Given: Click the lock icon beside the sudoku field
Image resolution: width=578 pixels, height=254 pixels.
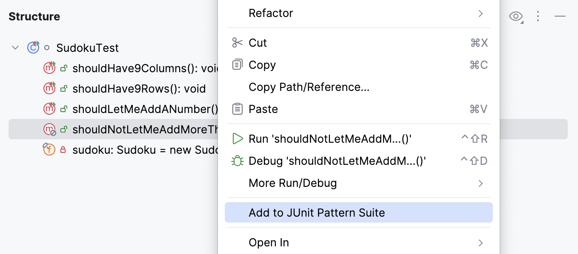Looking at the screenshot, I should pyautogui.click(x=62, y=149).
